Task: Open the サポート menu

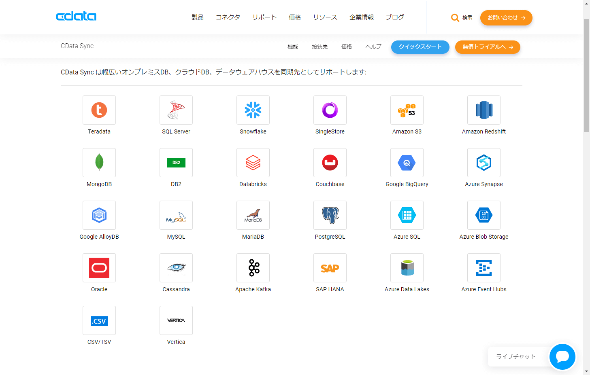Action: [264, 17]
